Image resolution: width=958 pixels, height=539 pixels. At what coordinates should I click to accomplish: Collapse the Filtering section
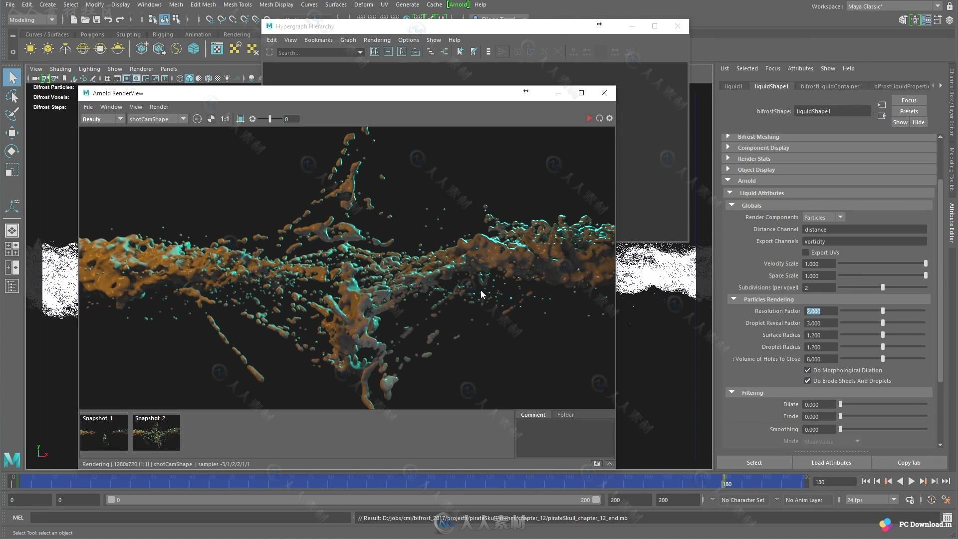click(x=829, y=393)
